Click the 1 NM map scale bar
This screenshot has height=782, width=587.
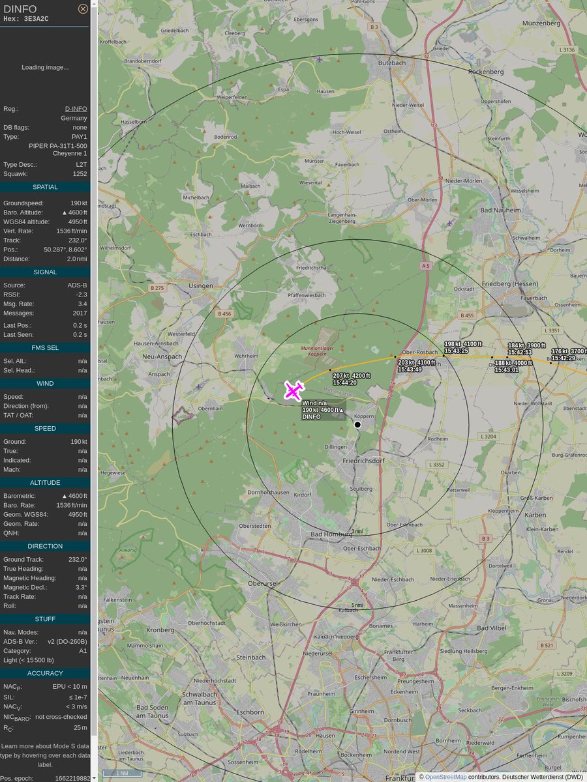(121, 773)
